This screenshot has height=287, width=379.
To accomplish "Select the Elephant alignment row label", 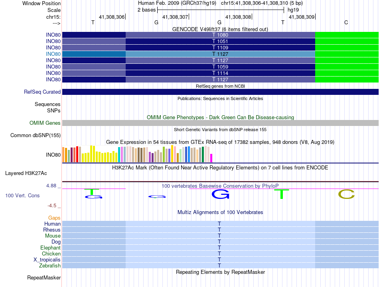I will pos(50,248).
